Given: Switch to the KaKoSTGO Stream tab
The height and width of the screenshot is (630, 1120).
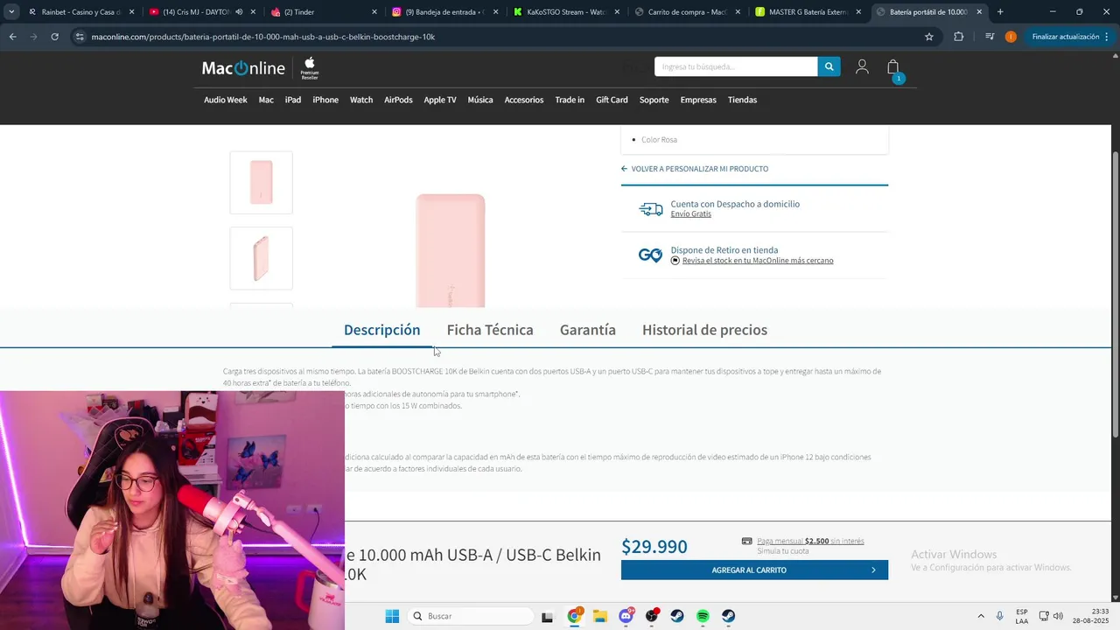Looking at the screenshot, I should coord(566,12).
